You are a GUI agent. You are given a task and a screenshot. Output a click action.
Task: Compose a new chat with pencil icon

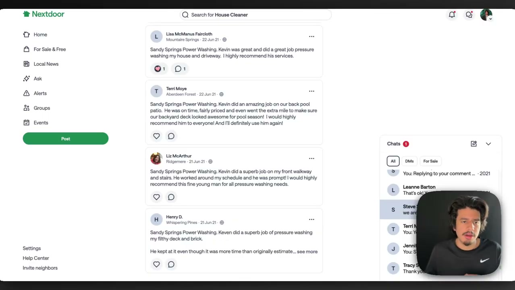(473, 144)
